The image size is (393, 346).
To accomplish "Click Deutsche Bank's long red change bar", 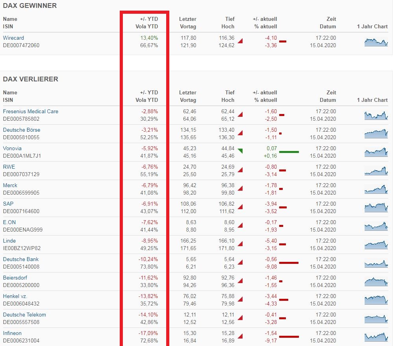I will pos(289,263).
